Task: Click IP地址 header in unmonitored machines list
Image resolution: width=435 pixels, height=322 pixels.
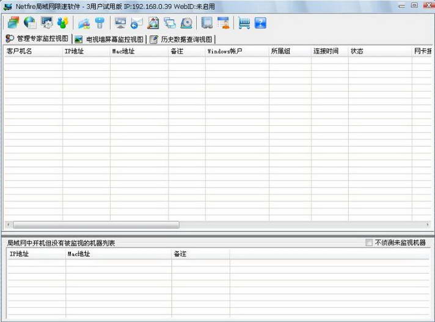Action: point(37,254)
